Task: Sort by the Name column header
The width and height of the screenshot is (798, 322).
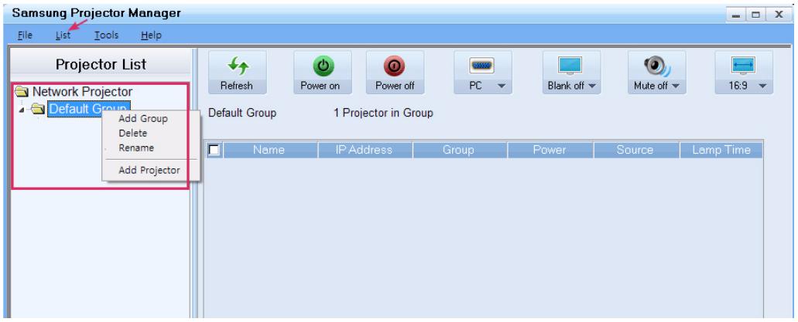Action: pyautogui.click(x=270, y=150)
